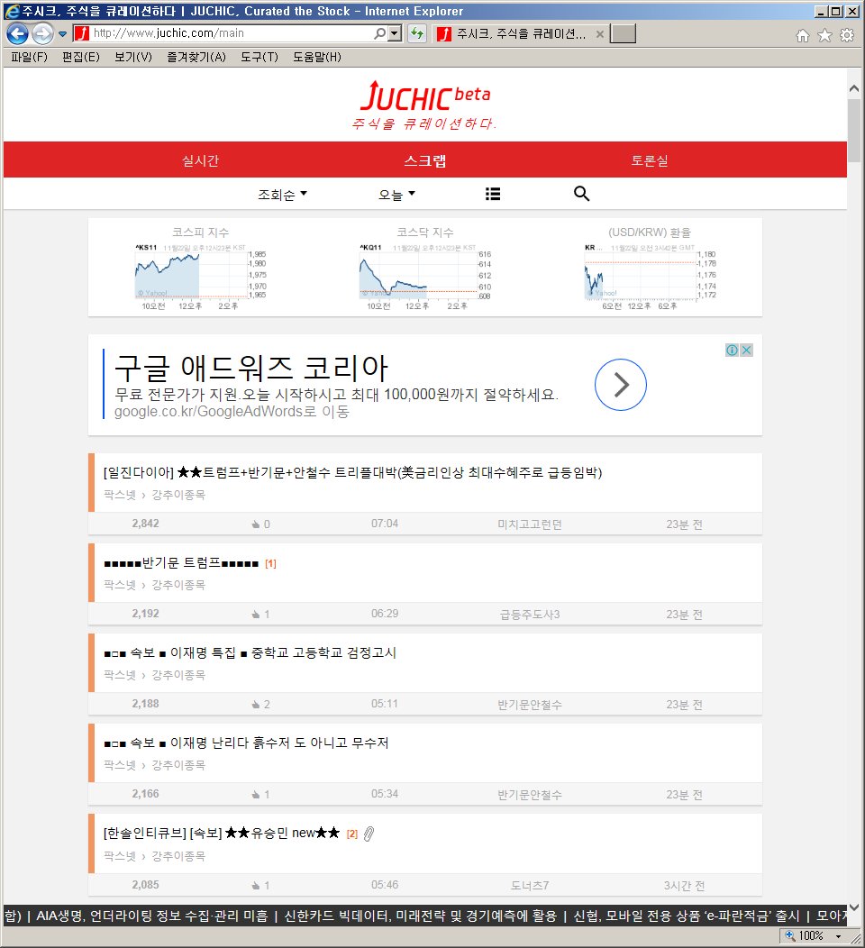Open site search magnifier icon
This screenshot has width=865, height=948.
tap(581, 194)
